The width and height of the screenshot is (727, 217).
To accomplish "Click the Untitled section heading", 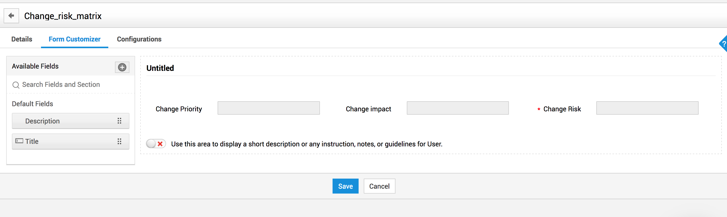I will 160,68.
